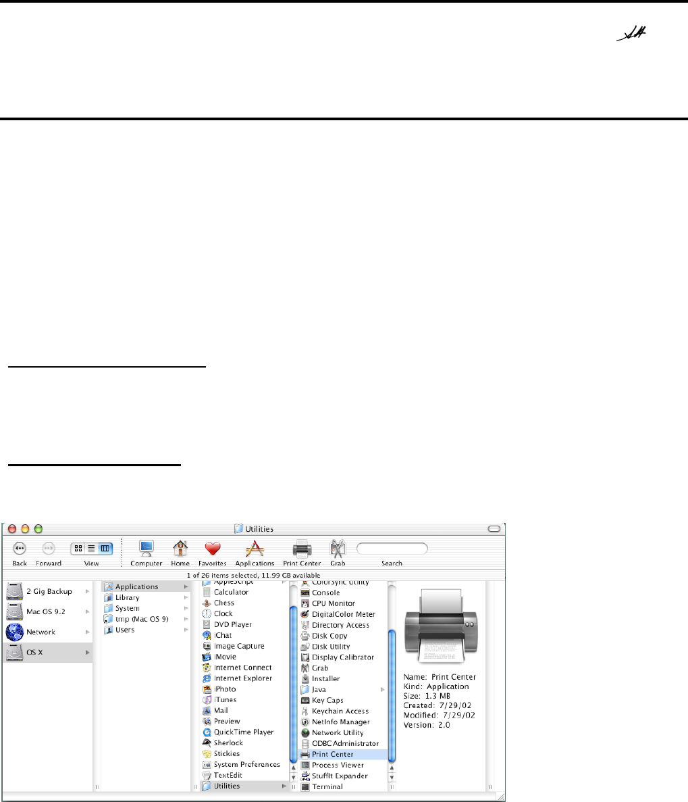Viewport: 688px width, 802px height.
Task: Select Utilities folder in Applications column
Action: click(x=244, y=786)
